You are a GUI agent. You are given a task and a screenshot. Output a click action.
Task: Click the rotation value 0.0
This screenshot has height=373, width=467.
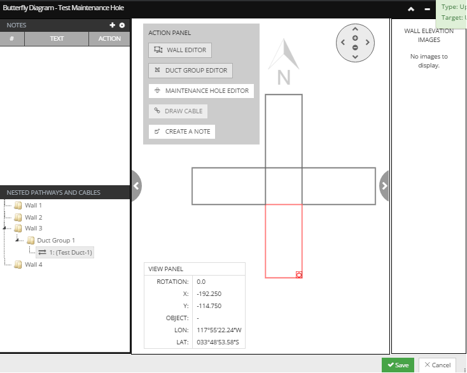pos(201,282)
